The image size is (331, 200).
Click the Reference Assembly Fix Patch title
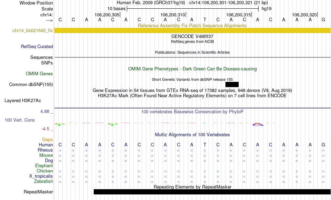(x=192, y=25)
